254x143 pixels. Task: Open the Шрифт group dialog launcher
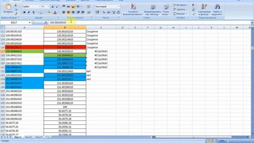pyautogui.click(x=58, y=17)
